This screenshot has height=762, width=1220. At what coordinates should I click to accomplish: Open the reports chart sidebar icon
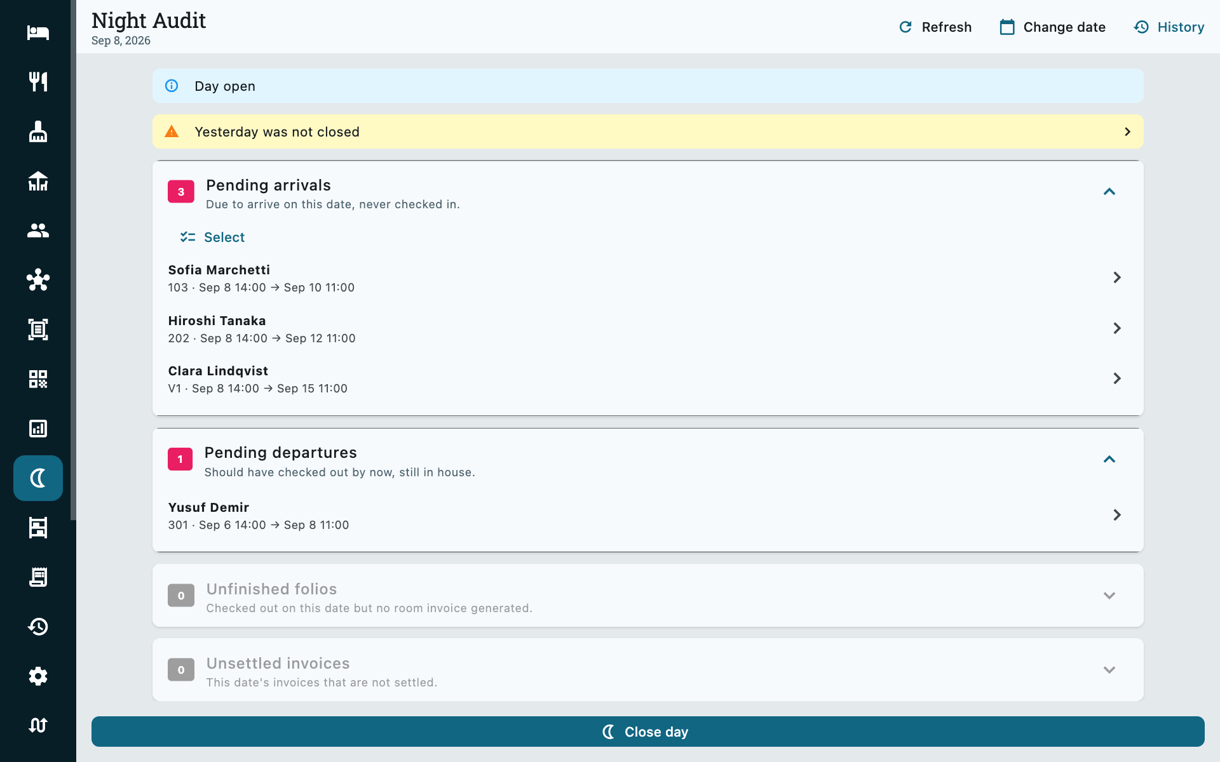point(38,429)
